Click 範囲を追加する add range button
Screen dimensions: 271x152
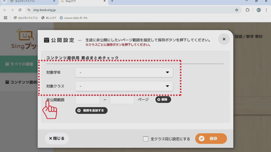tap(91, 110)
